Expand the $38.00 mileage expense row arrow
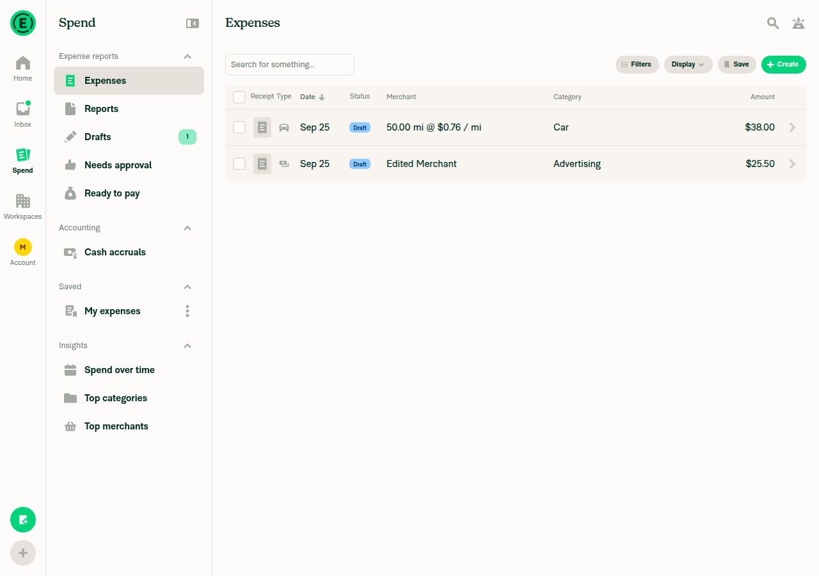The height and width of the screenshot is (576, 819). 792,127
